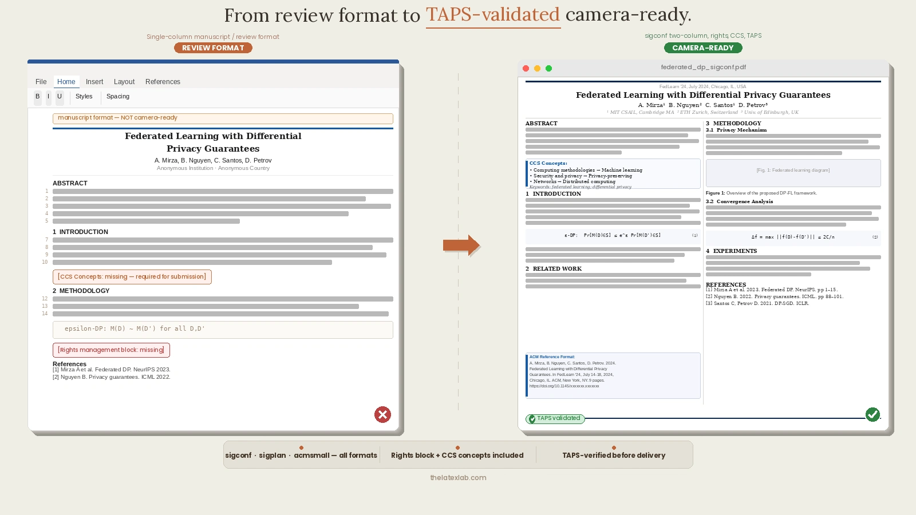The image size is (916, 515).
Task: Click the red error icon on the review document
Action: point(383,415)
